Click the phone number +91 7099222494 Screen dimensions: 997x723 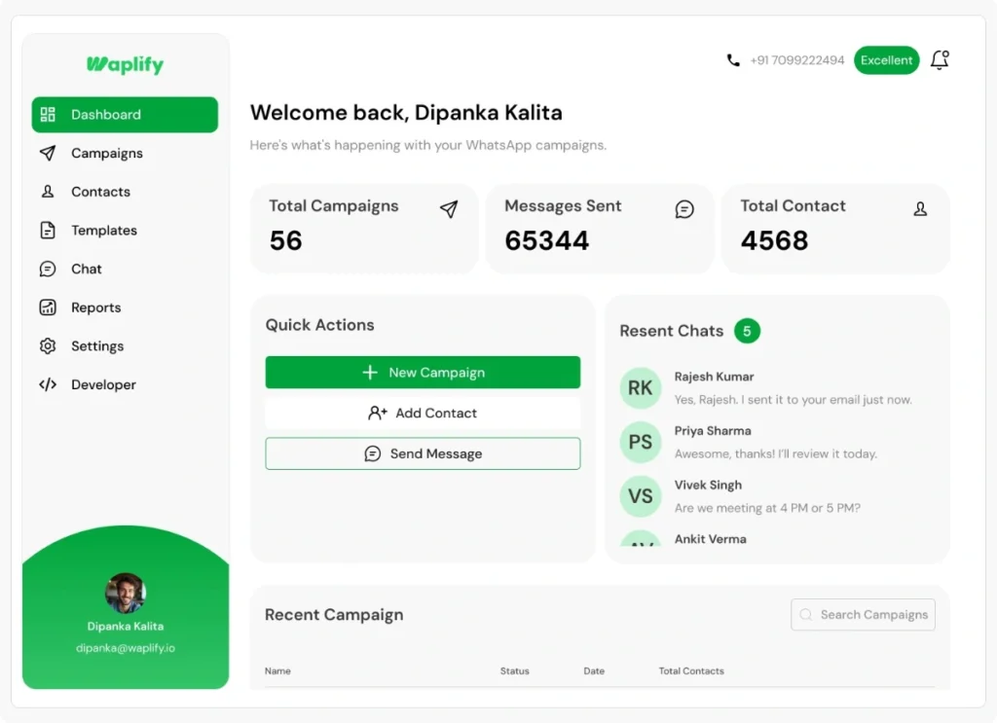tap(797, 60)
